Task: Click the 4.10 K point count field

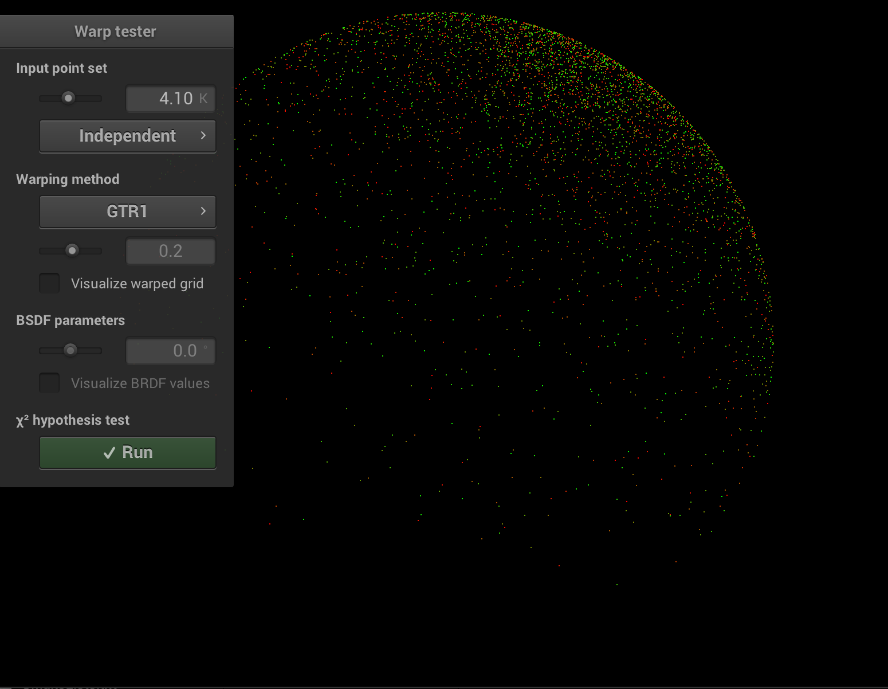Action: [171, 99]
